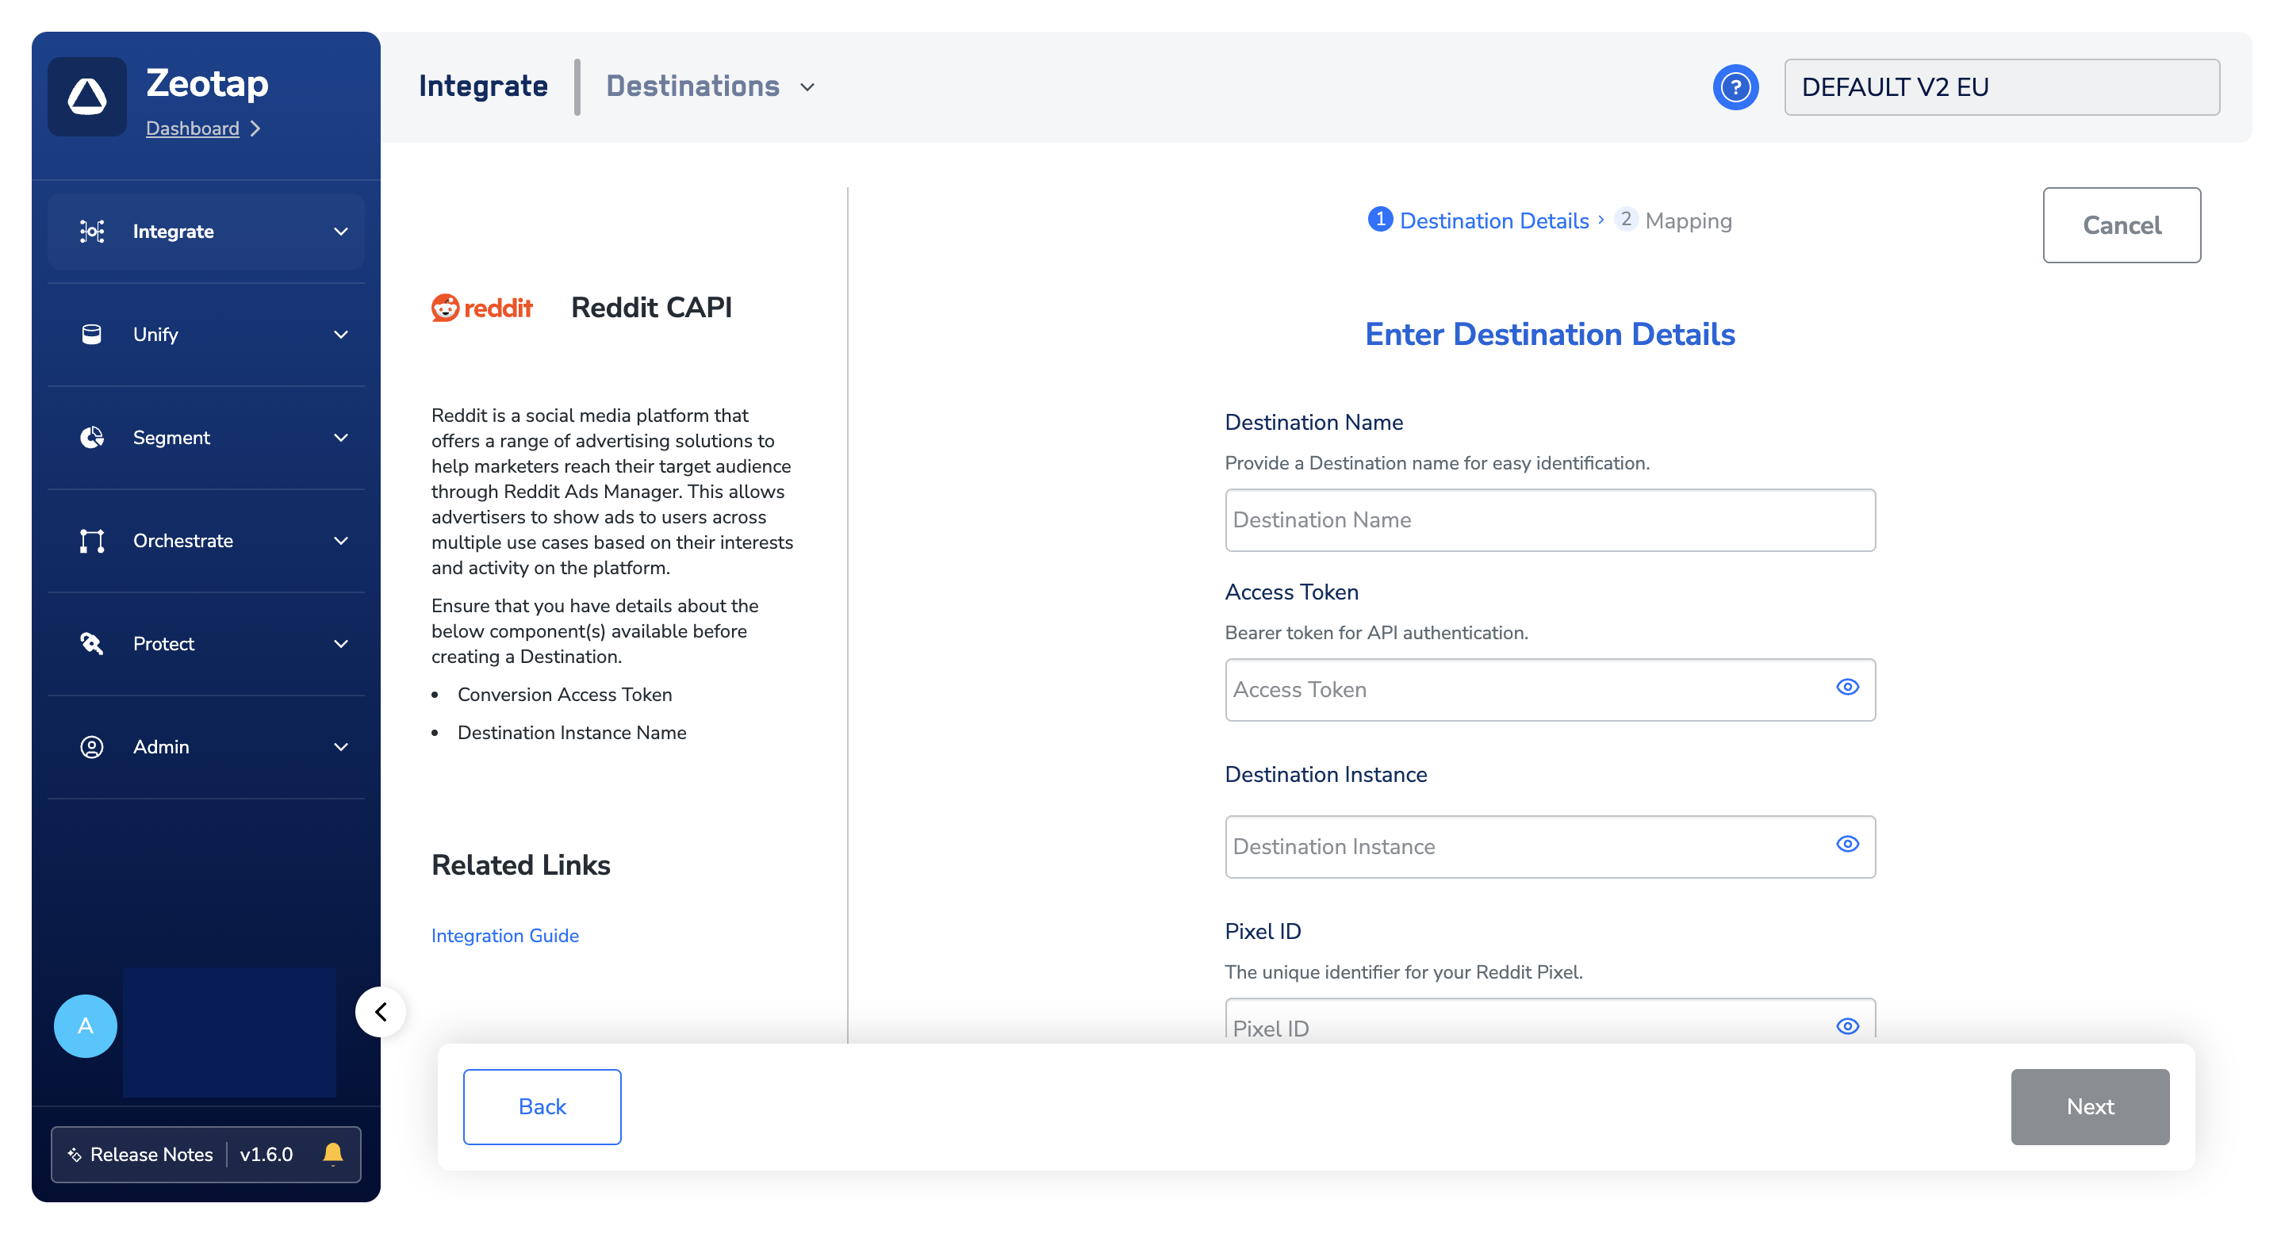
Task: Click the notification bell icon
Action: (x=333, y=1152)
